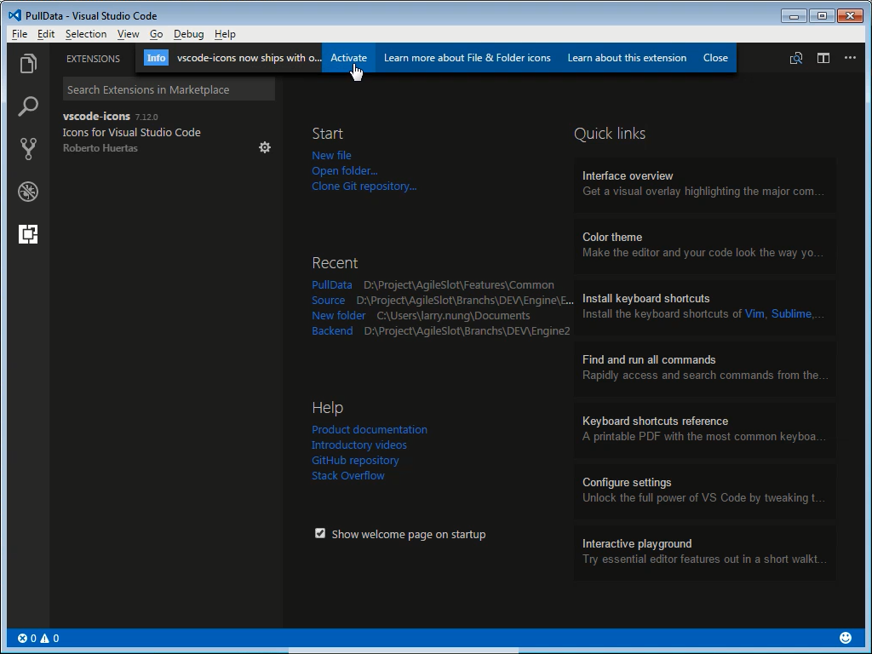Viewport: 872px width, 654px height.
Task: Open the View menu
Action: click(128, 34)
